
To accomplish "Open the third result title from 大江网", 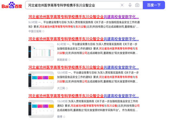I will 84,67.
